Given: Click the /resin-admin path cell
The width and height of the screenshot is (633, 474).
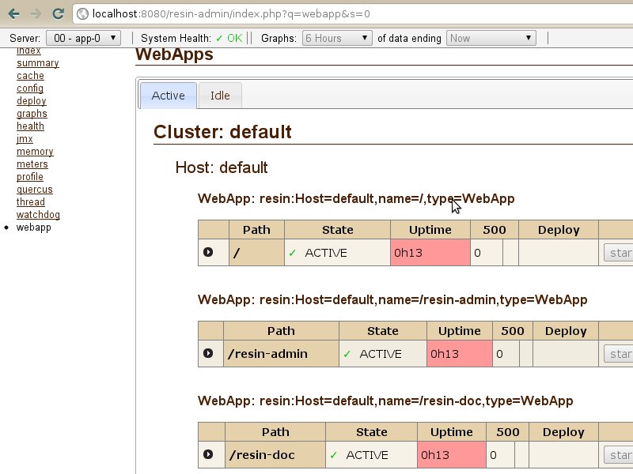Looking at the screenshot, I should 281,353.
